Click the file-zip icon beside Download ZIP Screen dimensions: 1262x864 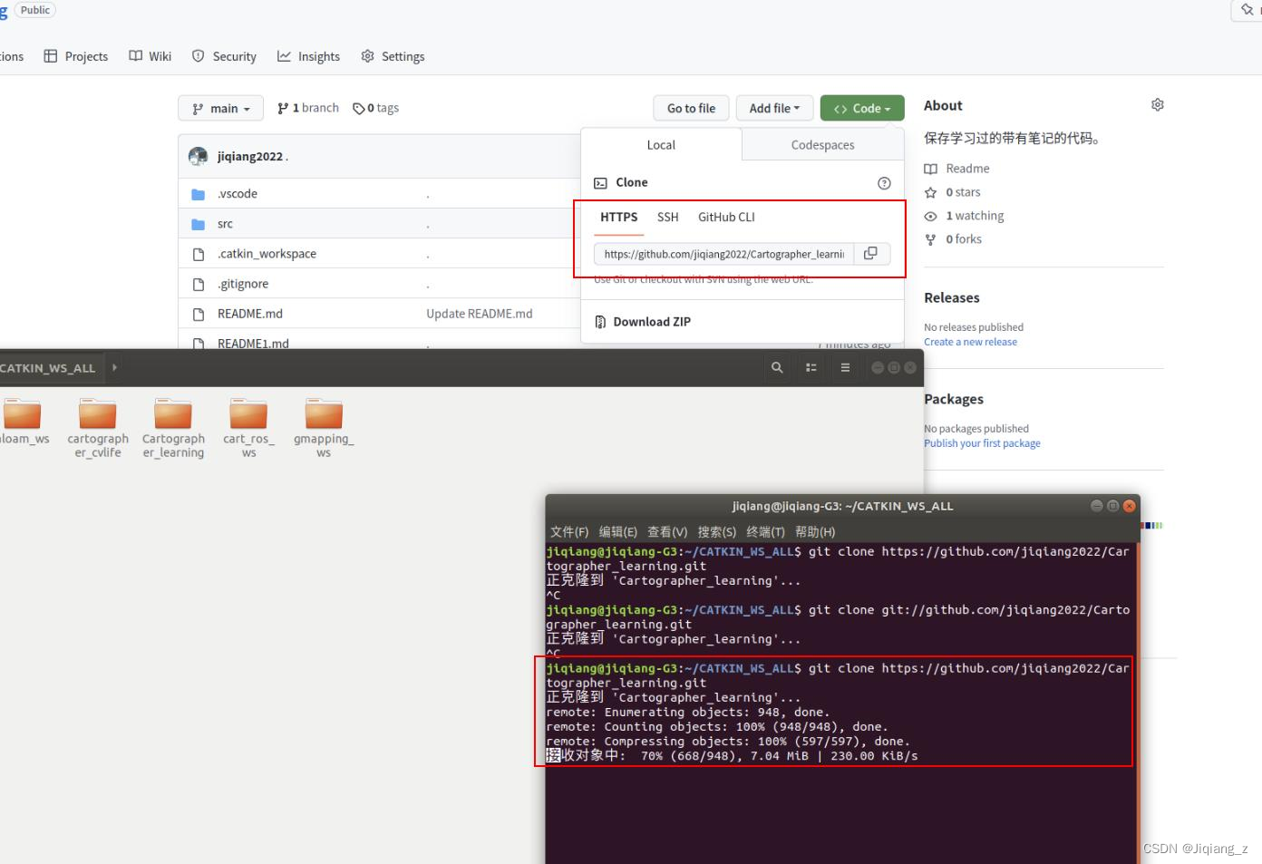click(600, 322)
